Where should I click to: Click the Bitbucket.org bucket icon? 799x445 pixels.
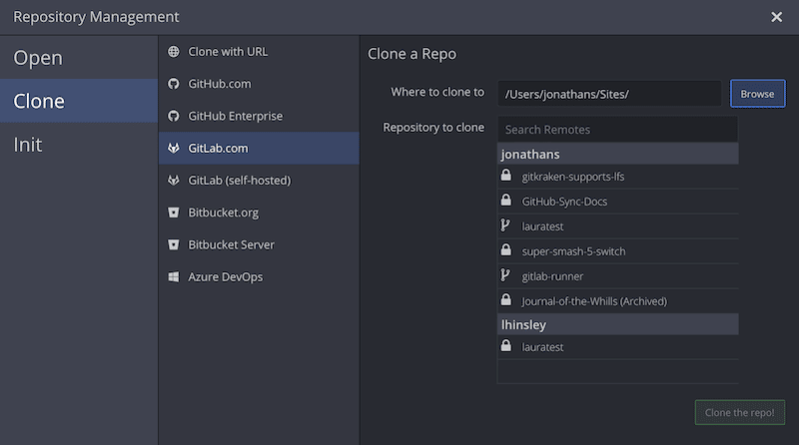tap(174, 213)
